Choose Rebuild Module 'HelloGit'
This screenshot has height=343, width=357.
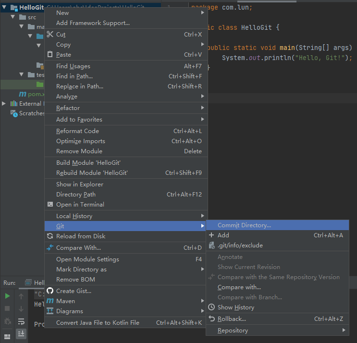coord(126,173)
